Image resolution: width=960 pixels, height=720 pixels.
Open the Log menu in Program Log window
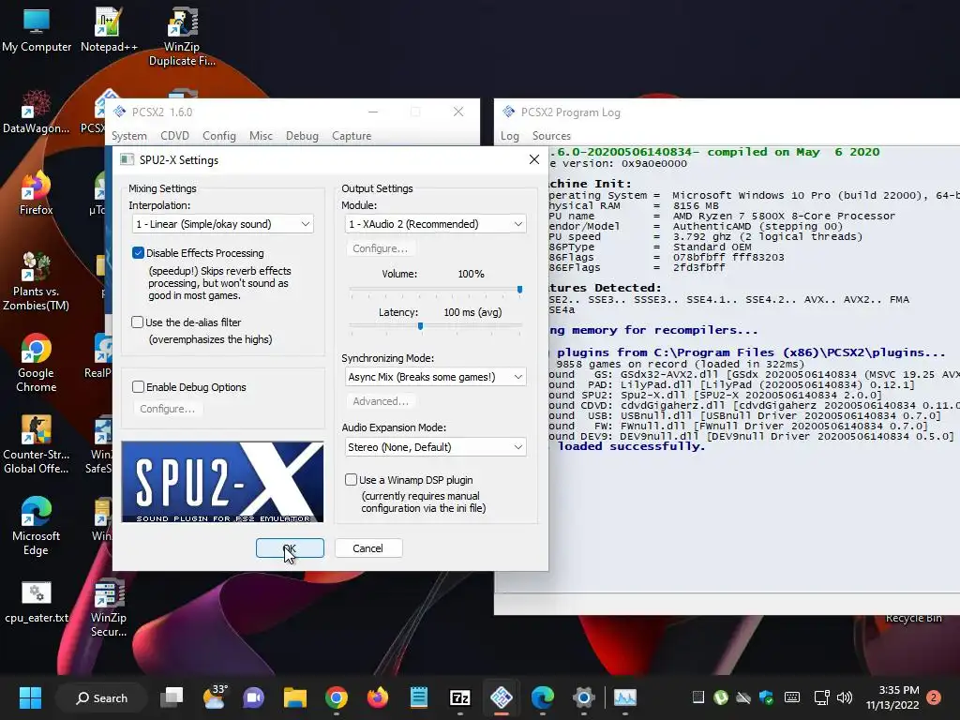pyautogui.click(x=509, y=135)
